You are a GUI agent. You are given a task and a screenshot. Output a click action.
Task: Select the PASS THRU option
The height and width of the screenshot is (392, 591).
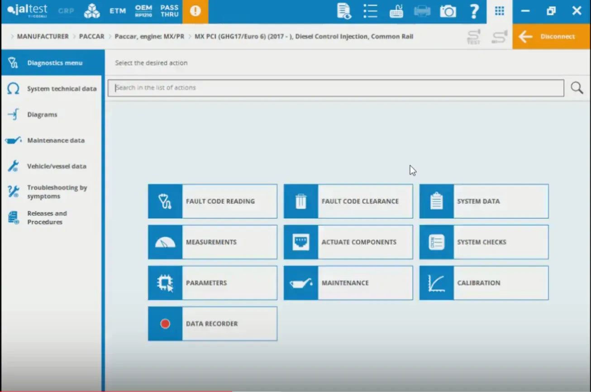point(169,11)
